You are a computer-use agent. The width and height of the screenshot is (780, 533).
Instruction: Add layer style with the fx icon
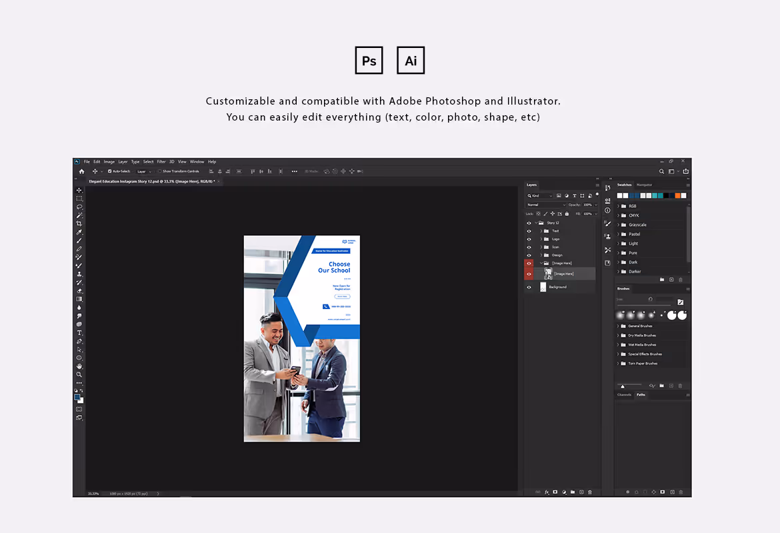click(x=547, y=492)
